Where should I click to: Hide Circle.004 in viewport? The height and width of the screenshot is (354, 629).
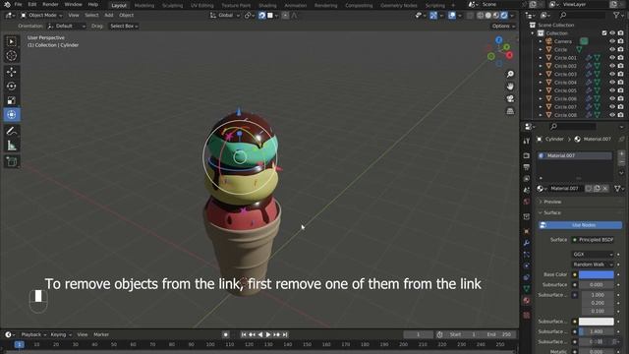(x=612, y=83)
